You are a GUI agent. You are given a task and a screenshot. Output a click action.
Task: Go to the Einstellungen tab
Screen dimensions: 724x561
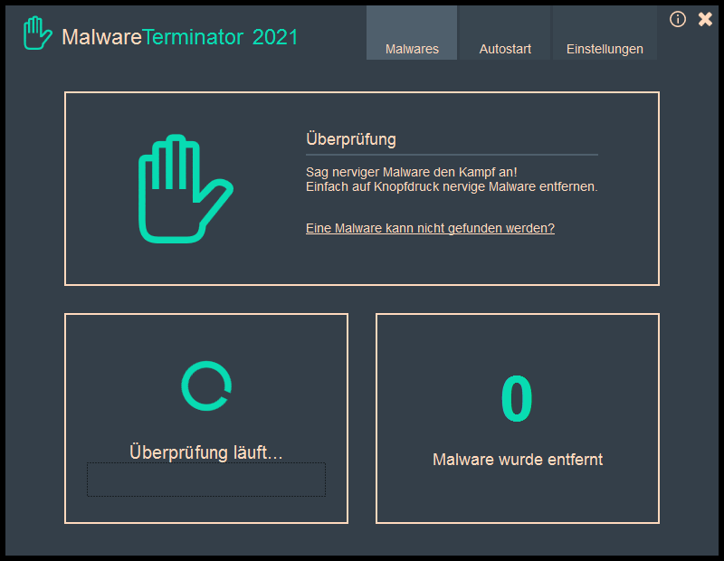pos(605,49)
